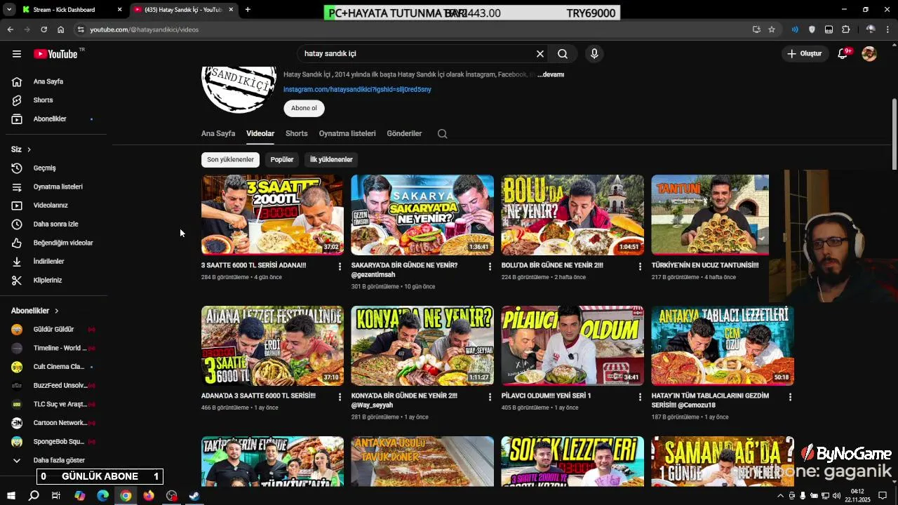Open Windows Start menu
898x505 pixels.
pyautogui.click(x=11, y=496)
